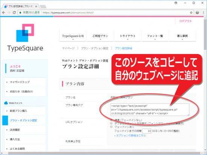207x155 pixels.
Task: Open the TypeSquareとは menu
Action: 73,36
